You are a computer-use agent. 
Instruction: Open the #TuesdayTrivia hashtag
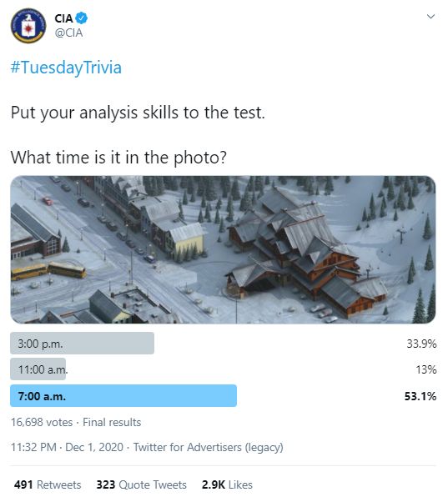[x=66, y=68]
